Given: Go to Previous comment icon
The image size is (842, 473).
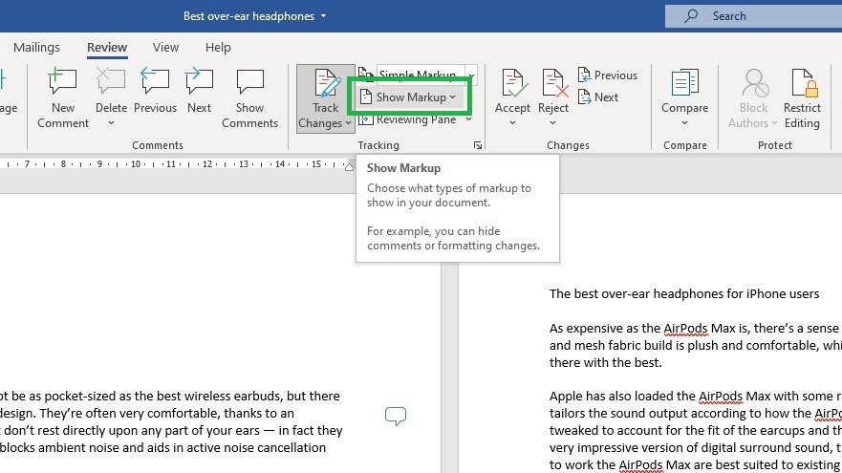Looking at the screenshot, I should pos(155,82).
